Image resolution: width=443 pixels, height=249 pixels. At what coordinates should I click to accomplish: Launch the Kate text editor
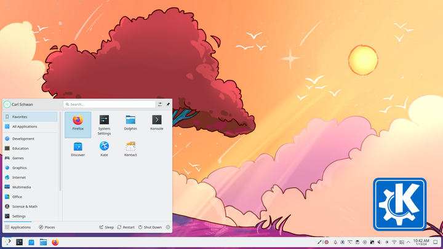point(104,149)
